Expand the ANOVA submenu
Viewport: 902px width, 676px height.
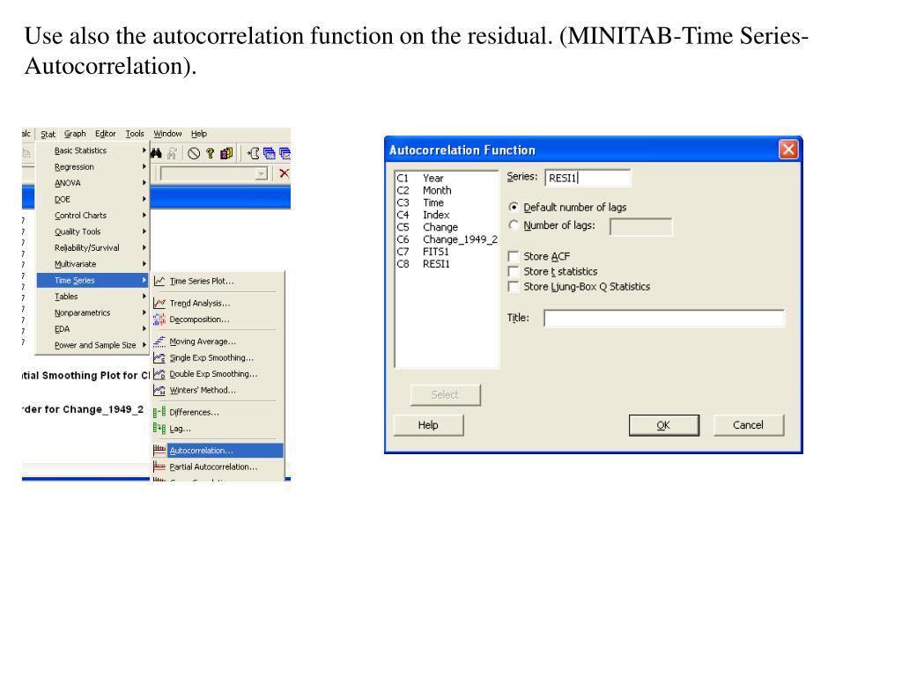[x=92, y=183]
